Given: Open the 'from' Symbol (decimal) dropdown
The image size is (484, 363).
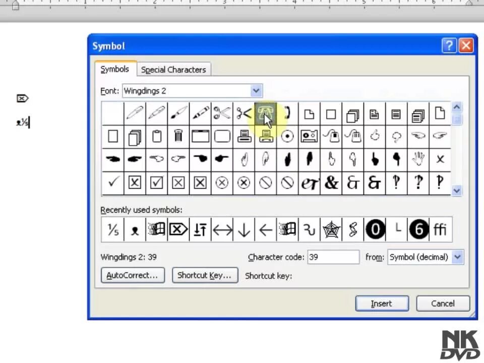Looking at the screenshot, I should (457, 257).
